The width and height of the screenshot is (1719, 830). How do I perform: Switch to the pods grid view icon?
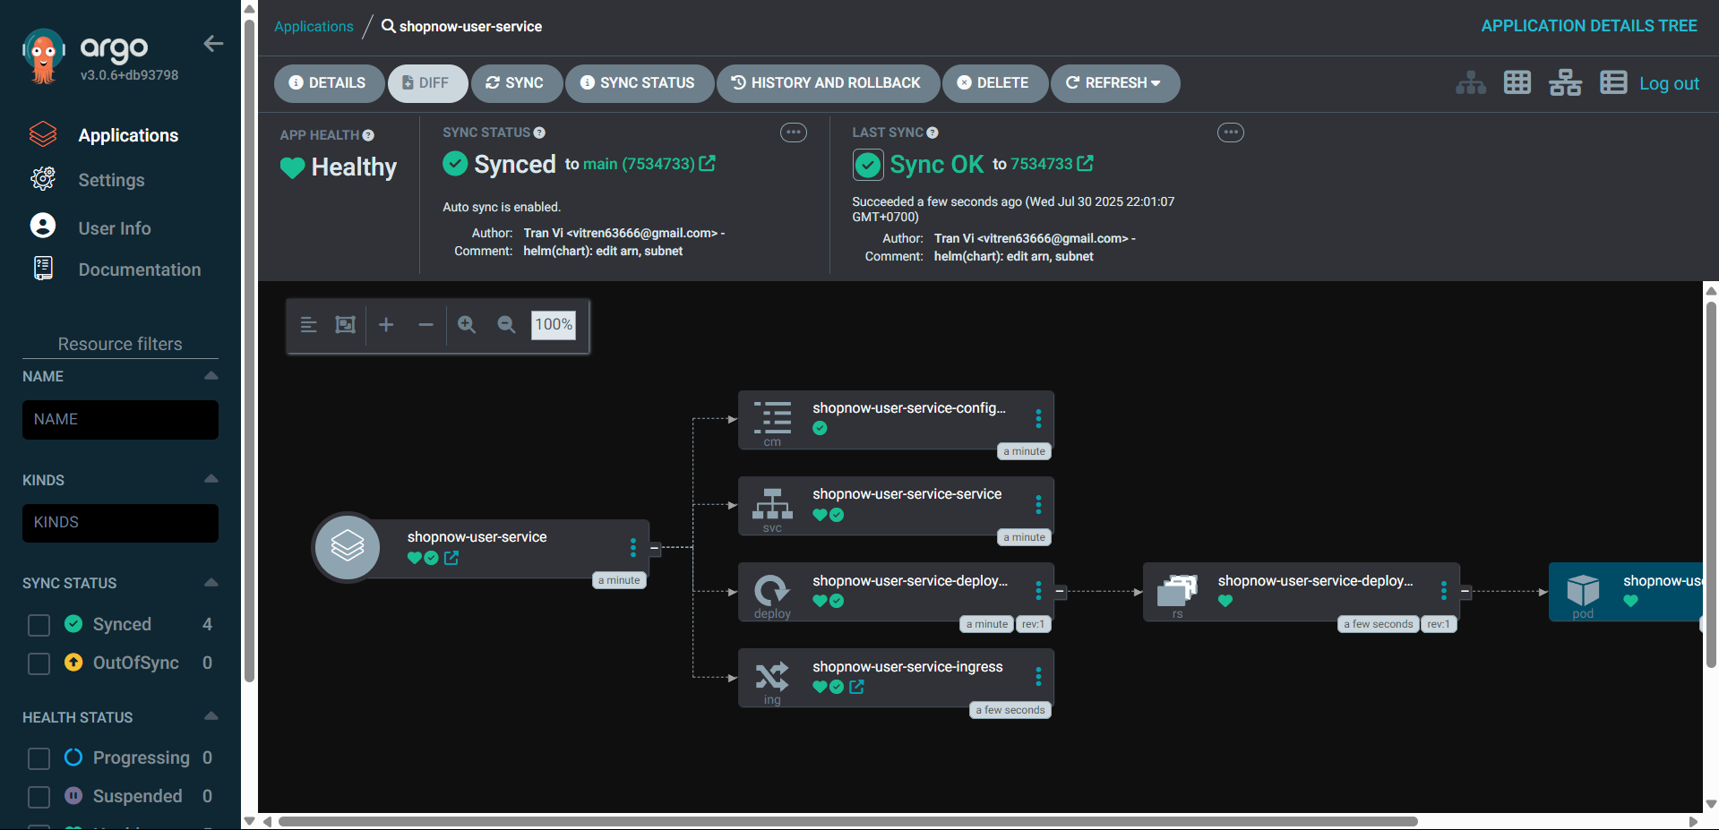pos(1517,82)
